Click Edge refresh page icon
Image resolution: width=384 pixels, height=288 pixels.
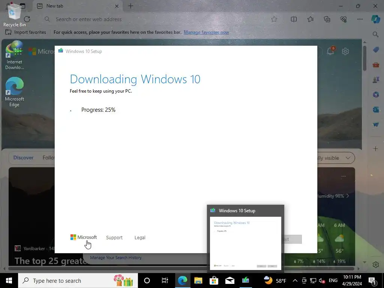tap(27, 19)
